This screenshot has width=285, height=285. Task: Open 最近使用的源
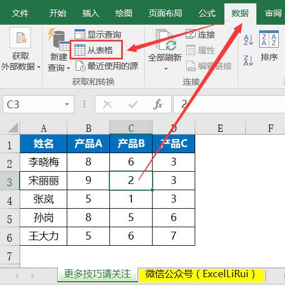(107, 66)
